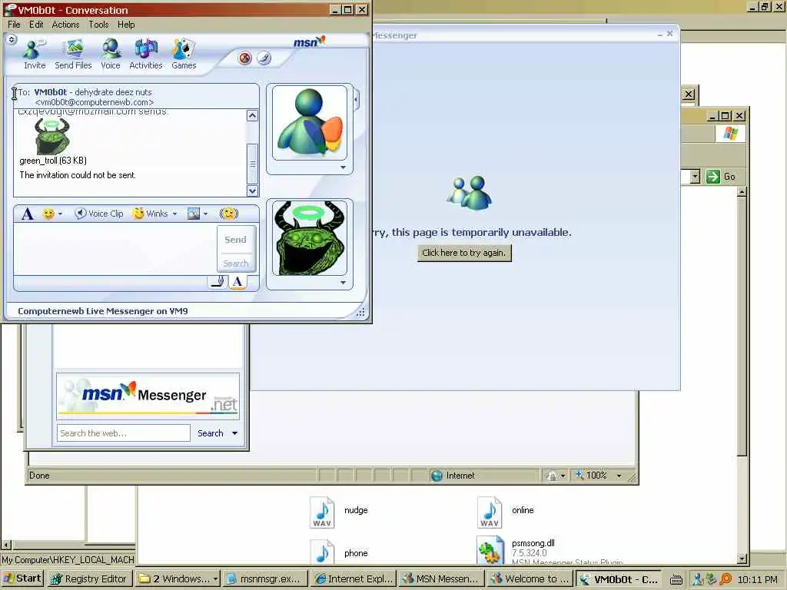Image resolution: width=787 pixels, height=590 pixels.
Task: Switch to msnmsgr.exe taskbar item
Action: [x=264, y=579]
